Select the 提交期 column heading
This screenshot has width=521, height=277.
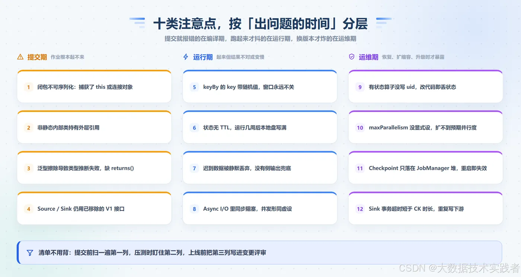pos(37,57)
